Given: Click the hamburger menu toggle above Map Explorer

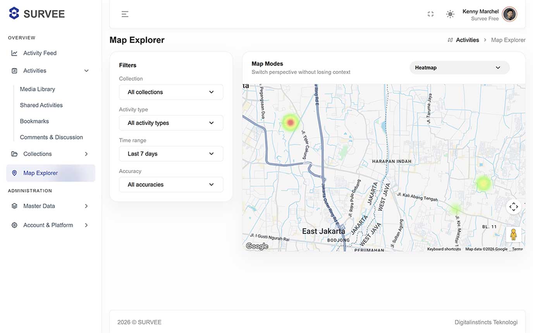Looking at the screenshot, I should pyautogui.click(x=126, y=14).
